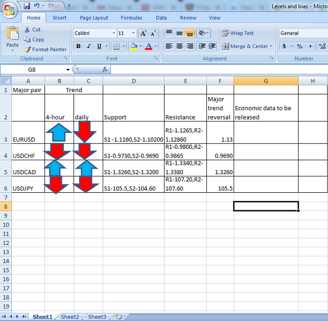Click the Cut scissors icon

(x=27, y=29)
